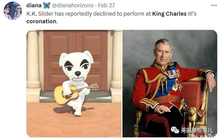
Task: Click the bold King Charles text
Action: pyautogui.click(x=169, y=14)
